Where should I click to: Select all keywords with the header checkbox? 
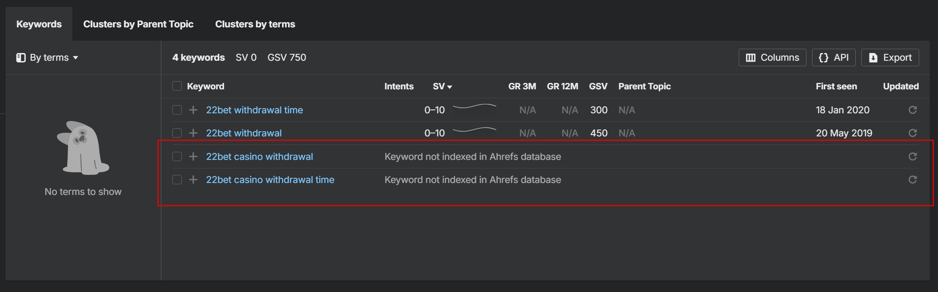pyautogui.click(x=177, y=86)
